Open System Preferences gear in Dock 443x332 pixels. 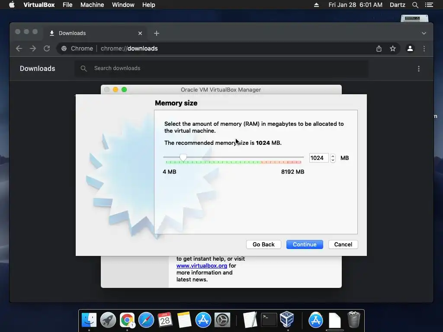point(222,320)
